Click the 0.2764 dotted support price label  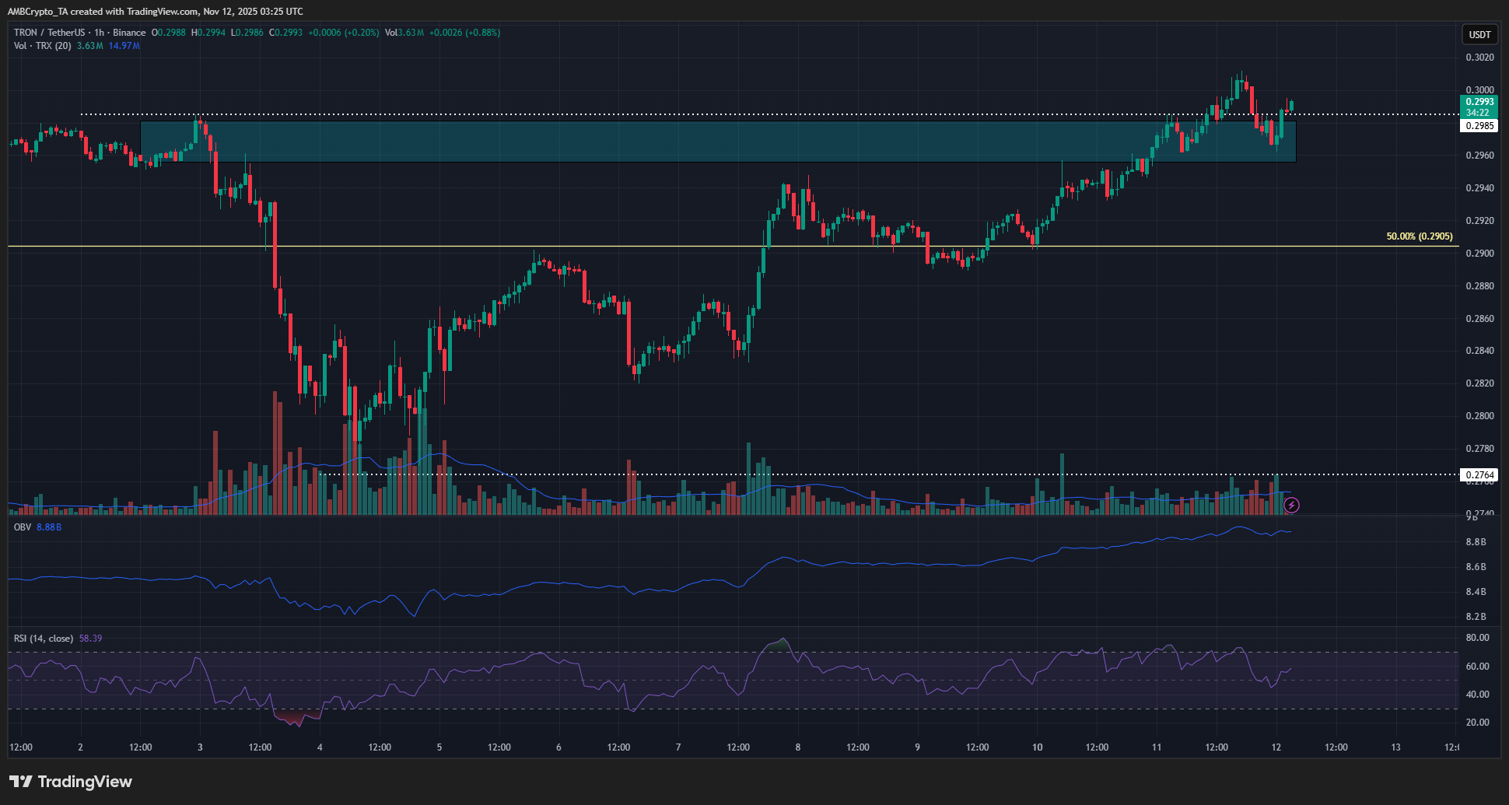(x=1479, y=475)
